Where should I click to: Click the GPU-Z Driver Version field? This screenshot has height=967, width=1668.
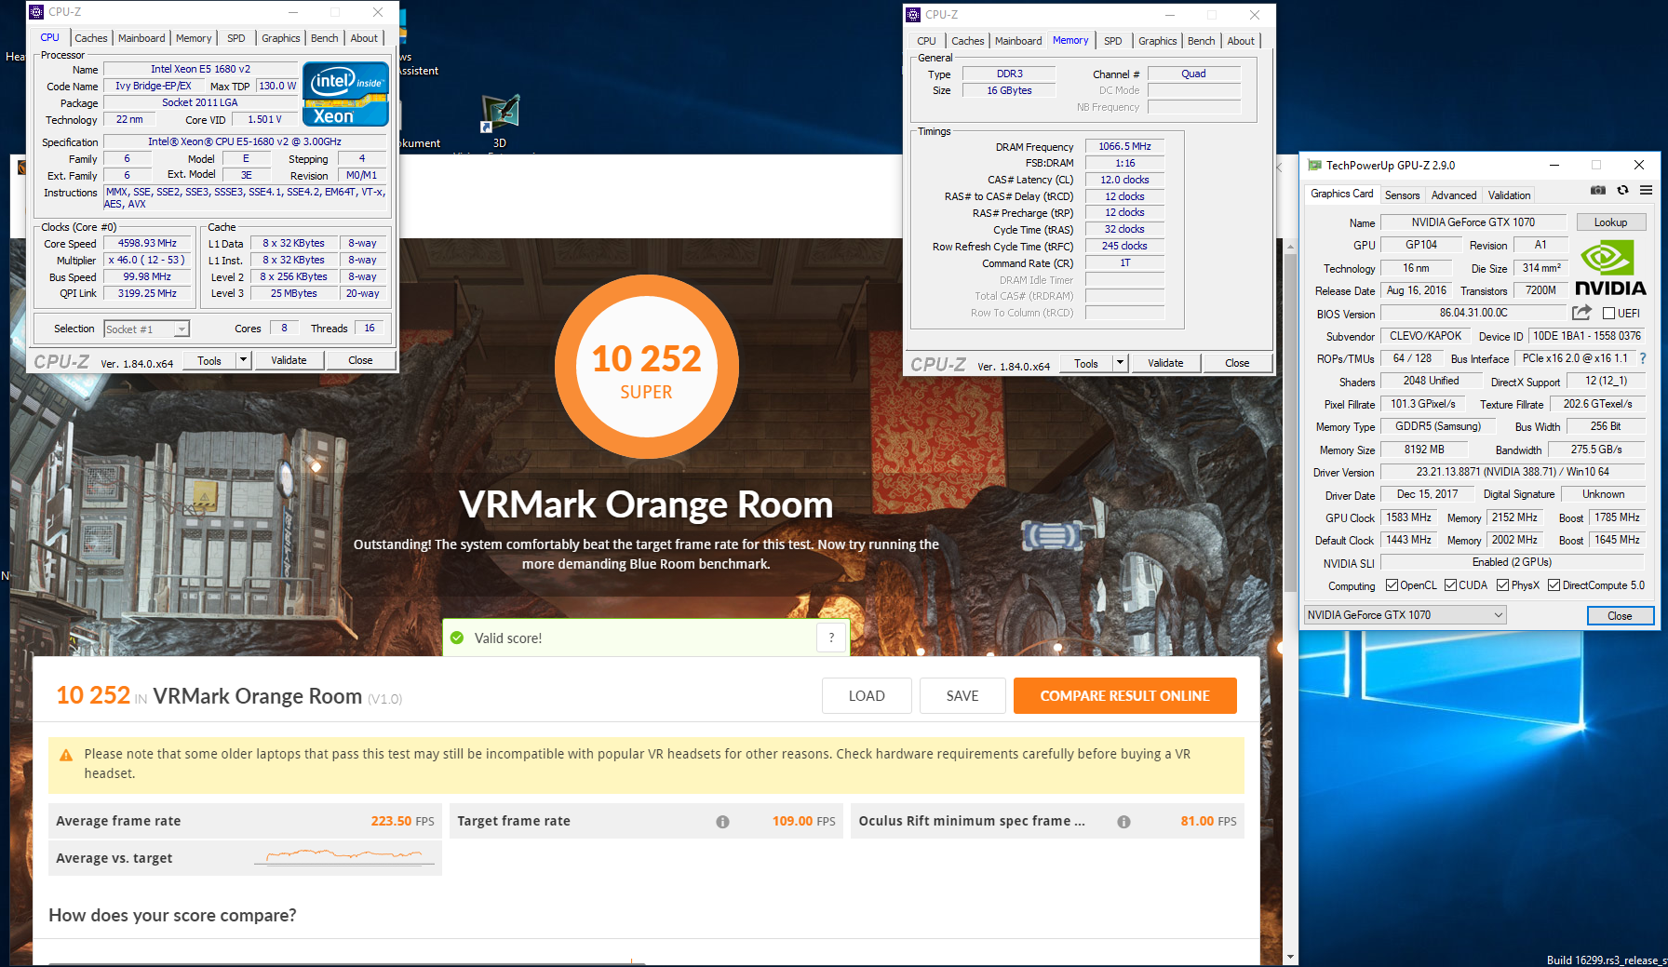click(1513, 472)
